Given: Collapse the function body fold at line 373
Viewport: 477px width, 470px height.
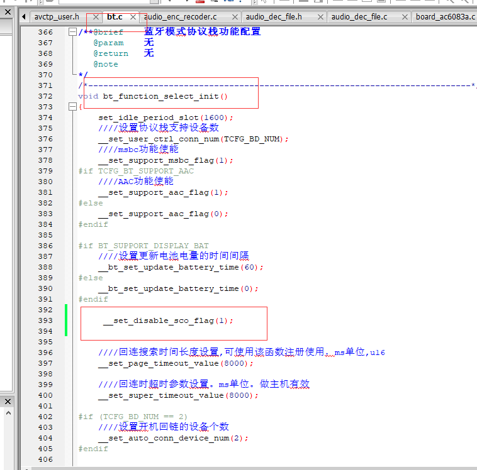Looking at the screenshot, I should point(72,107).
